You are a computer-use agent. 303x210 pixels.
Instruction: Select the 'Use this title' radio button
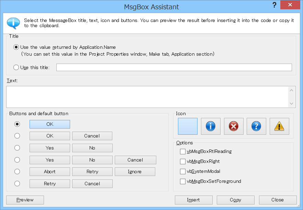pos(16,67)
